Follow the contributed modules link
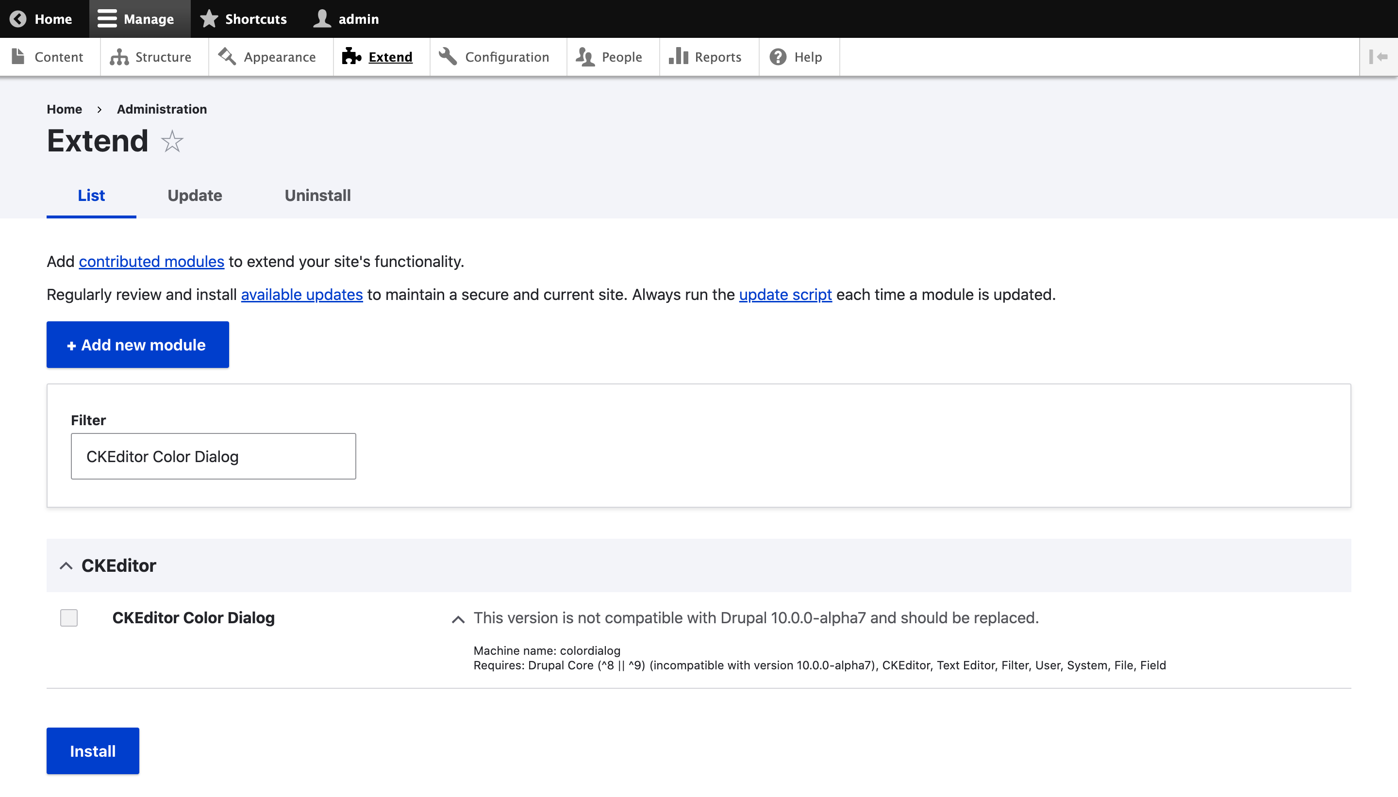Screen dimensions: 1398x797 point(151,261)
